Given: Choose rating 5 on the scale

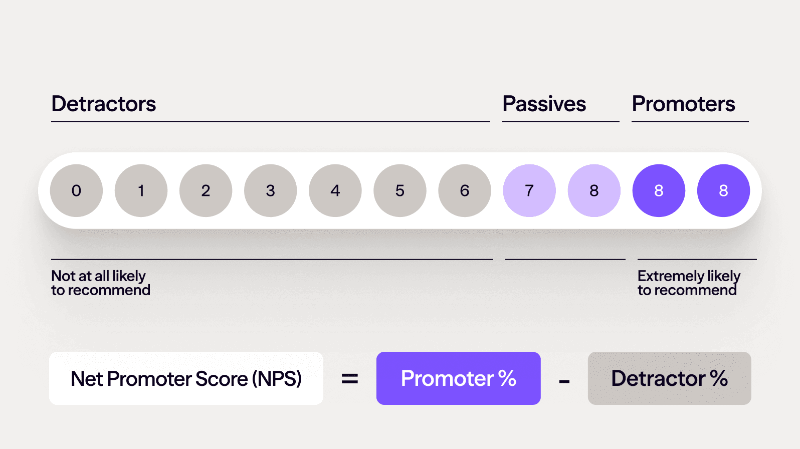Looking at the screenshot, I should click(399, 190).
